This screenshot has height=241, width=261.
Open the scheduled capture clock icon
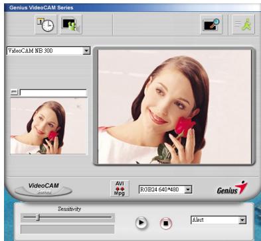[46, 24]
